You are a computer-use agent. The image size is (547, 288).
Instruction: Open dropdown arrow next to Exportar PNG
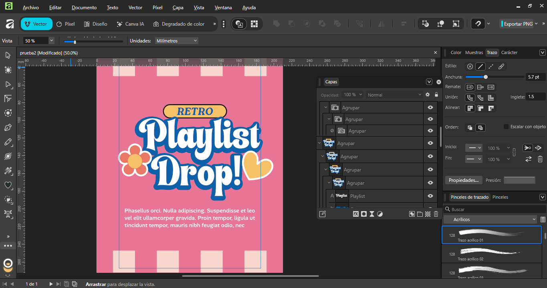point(536,24)
